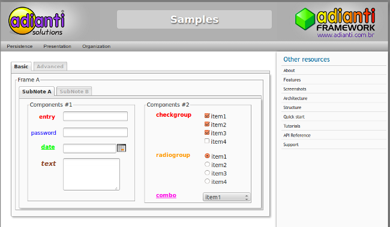Image resolution: width=390 pixels, height=227 pixels.
Task: Select the Basic tab
Action: (21, 66)
